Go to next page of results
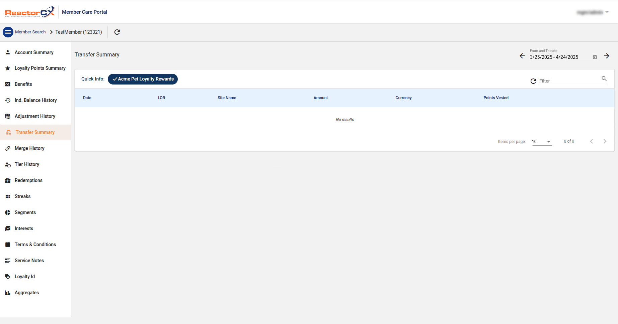618x324 pixels. 605,141
